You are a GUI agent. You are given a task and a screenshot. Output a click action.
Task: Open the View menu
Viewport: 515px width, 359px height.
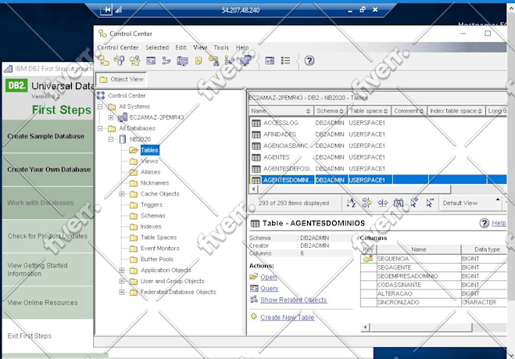tap(200, 48)
